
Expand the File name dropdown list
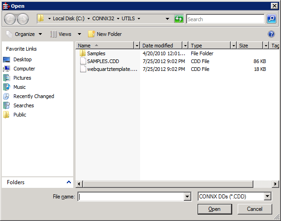[x=187, y=197]
